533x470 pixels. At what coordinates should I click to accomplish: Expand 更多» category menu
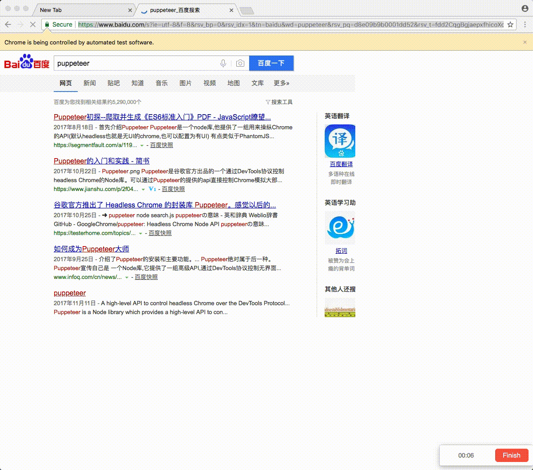[x=282, y=83]
